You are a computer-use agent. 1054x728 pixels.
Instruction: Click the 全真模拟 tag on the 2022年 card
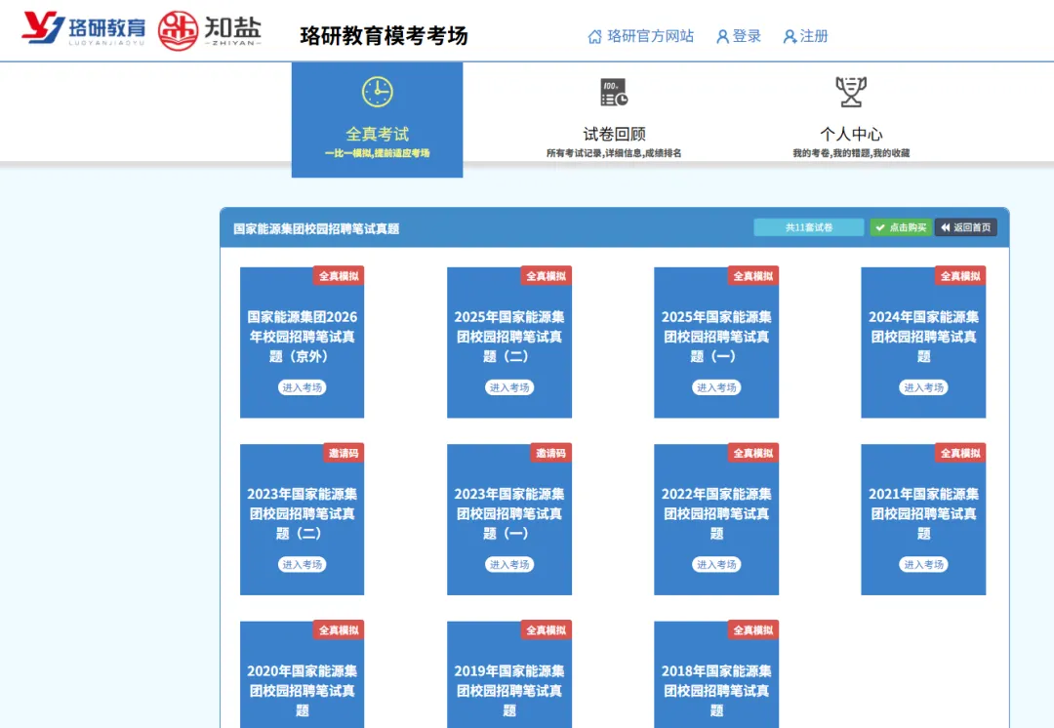click(752, 453)
